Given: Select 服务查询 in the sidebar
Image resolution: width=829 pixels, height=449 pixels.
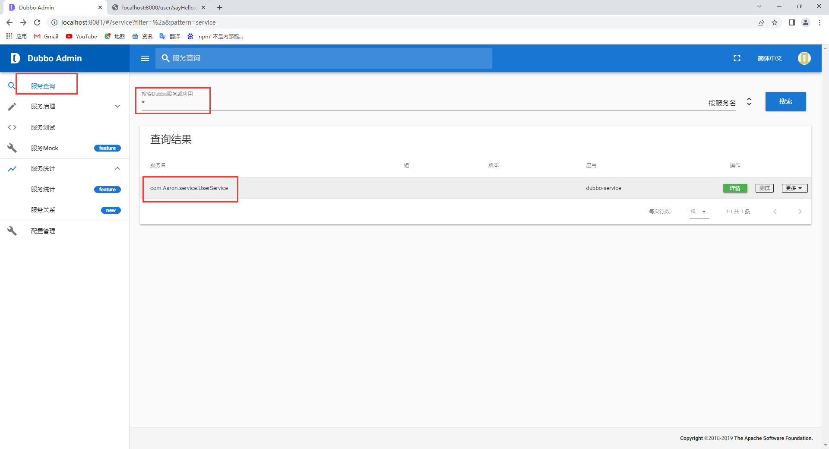Looking at the screenshot, I should coord(43,86).
